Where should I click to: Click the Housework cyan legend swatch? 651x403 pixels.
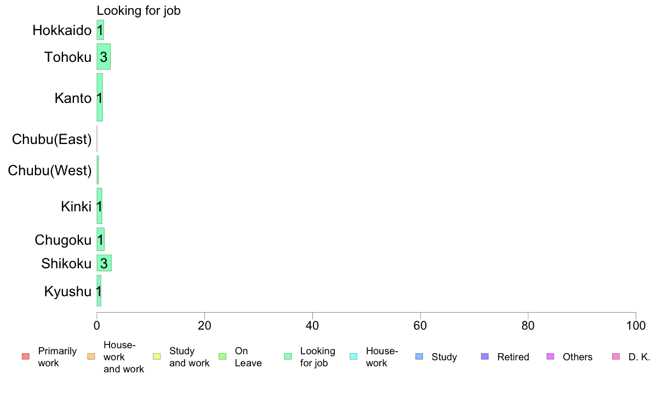click(x=354, y=356)
